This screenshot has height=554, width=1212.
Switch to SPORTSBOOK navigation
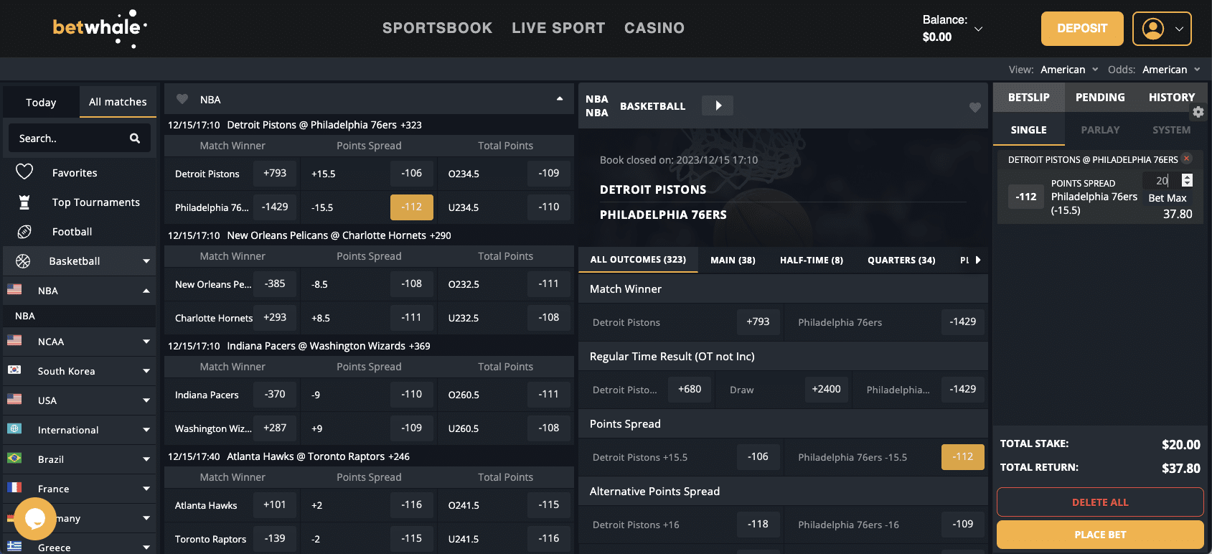tap(437, 28)
